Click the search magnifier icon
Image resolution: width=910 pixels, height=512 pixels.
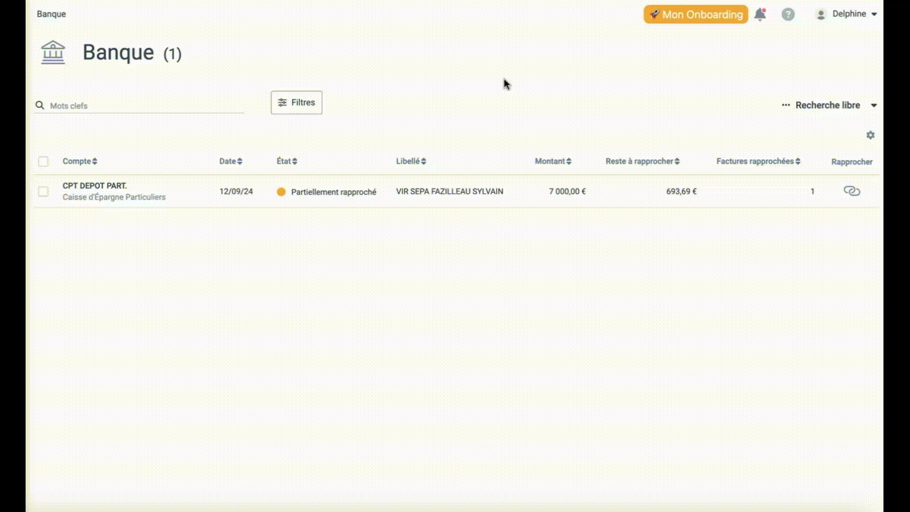point(40,105)
